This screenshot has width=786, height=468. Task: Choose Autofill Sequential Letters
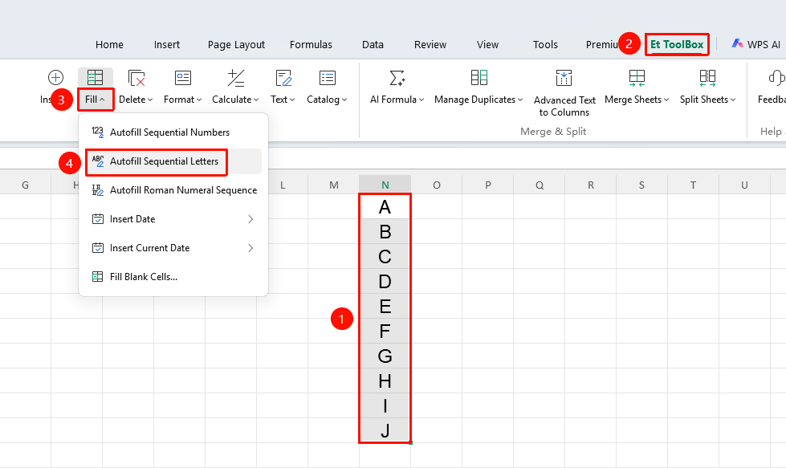coord(173,161)
